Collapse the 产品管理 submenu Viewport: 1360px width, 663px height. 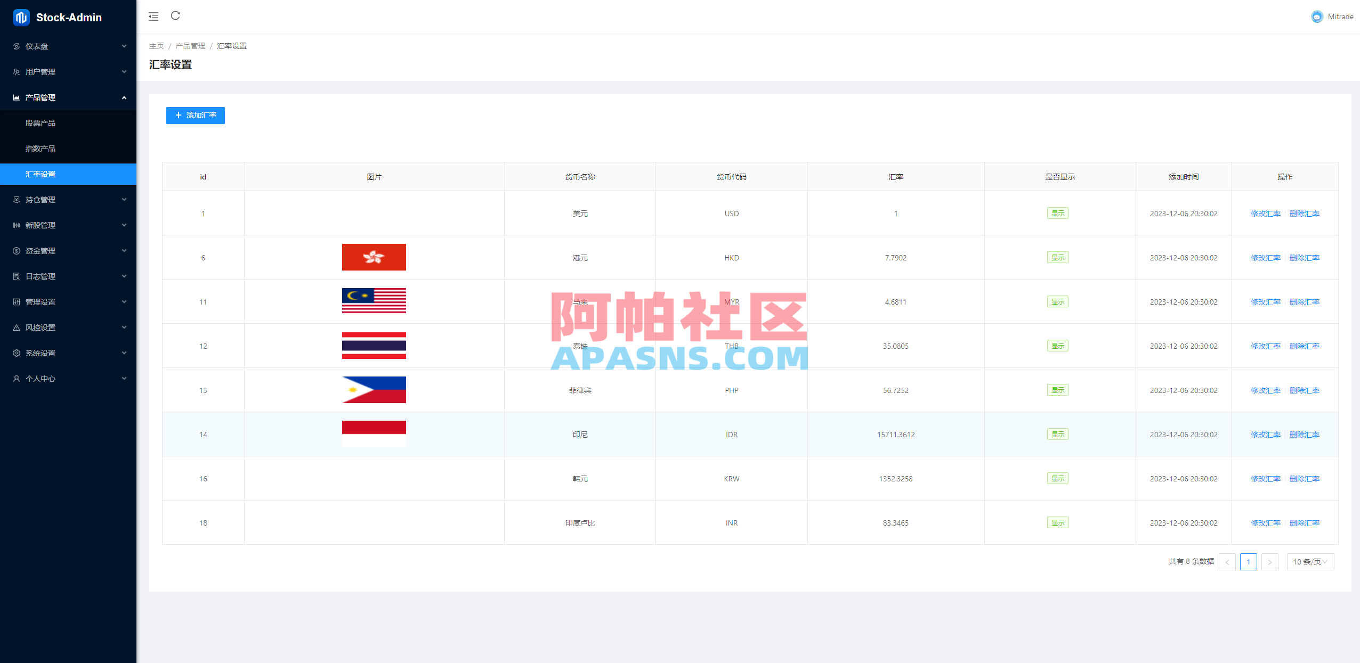[x=68, y=97]
